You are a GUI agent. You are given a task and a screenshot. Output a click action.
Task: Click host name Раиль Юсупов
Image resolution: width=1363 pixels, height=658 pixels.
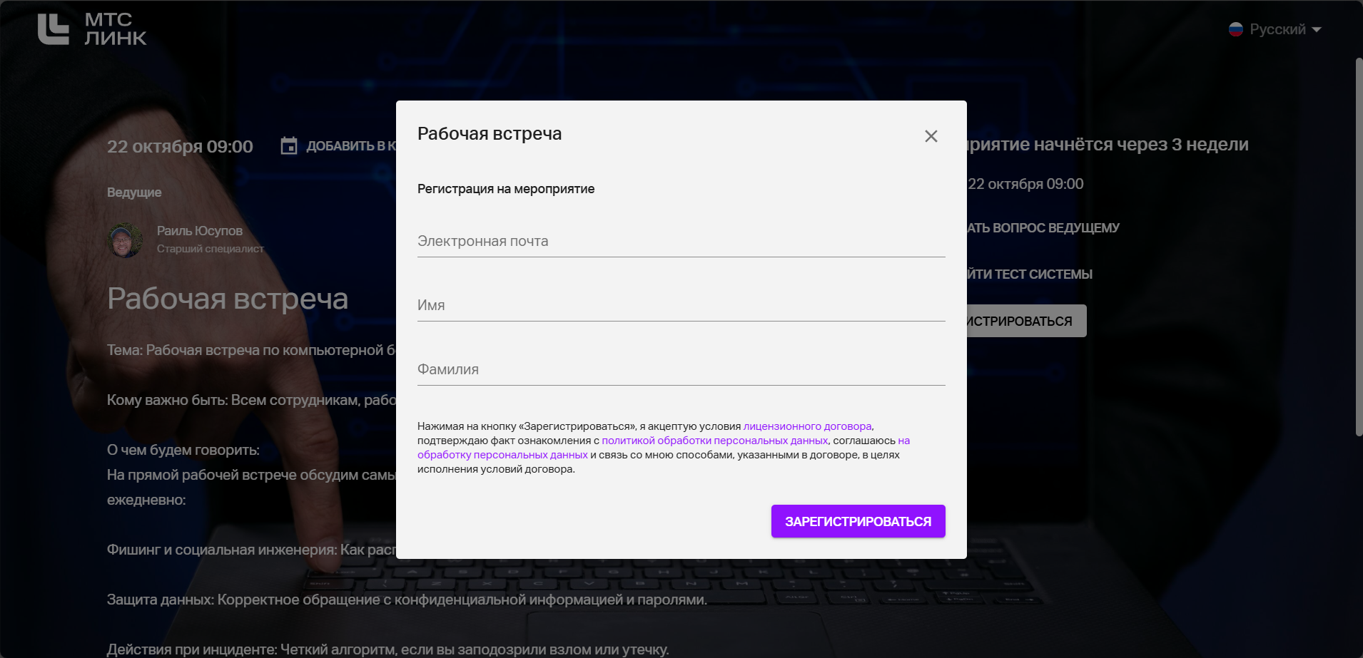(200, 231)
